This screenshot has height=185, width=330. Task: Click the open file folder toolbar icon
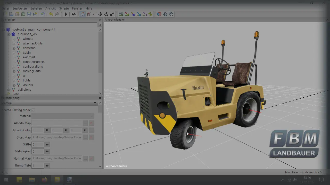[11, 14]
